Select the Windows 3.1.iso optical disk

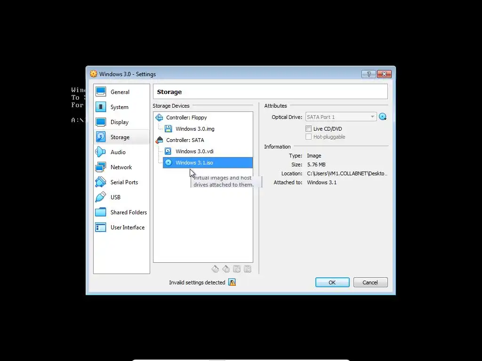(x=208, y=163)
